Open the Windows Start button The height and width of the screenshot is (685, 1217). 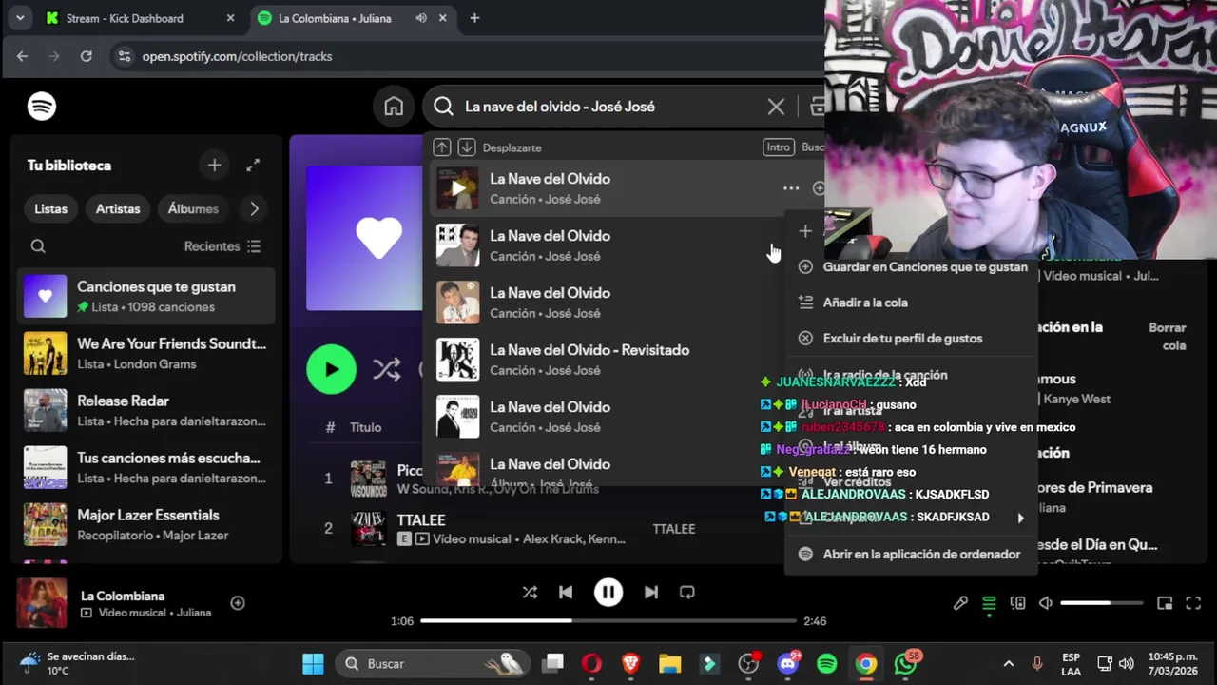pos(313,663)
